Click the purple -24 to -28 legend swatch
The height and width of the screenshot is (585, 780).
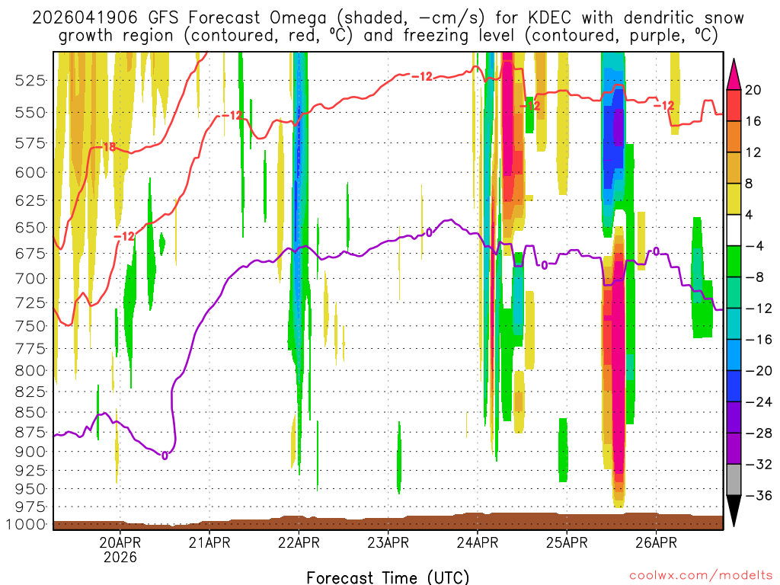734,417
